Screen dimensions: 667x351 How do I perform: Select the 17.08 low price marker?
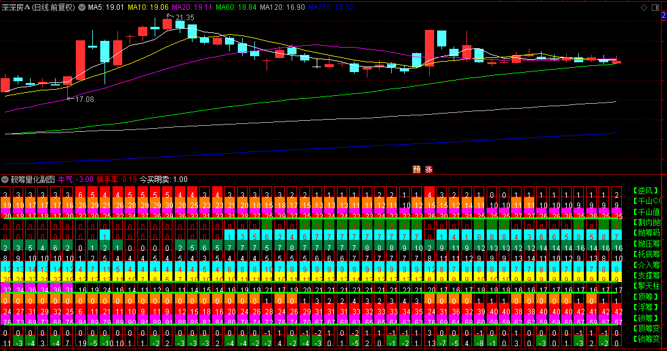coord(81,99)
